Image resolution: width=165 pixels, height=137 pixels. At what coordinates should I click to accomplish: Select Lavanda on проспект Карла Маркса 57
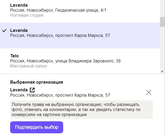pyautogui.click(x=80, y=36)
